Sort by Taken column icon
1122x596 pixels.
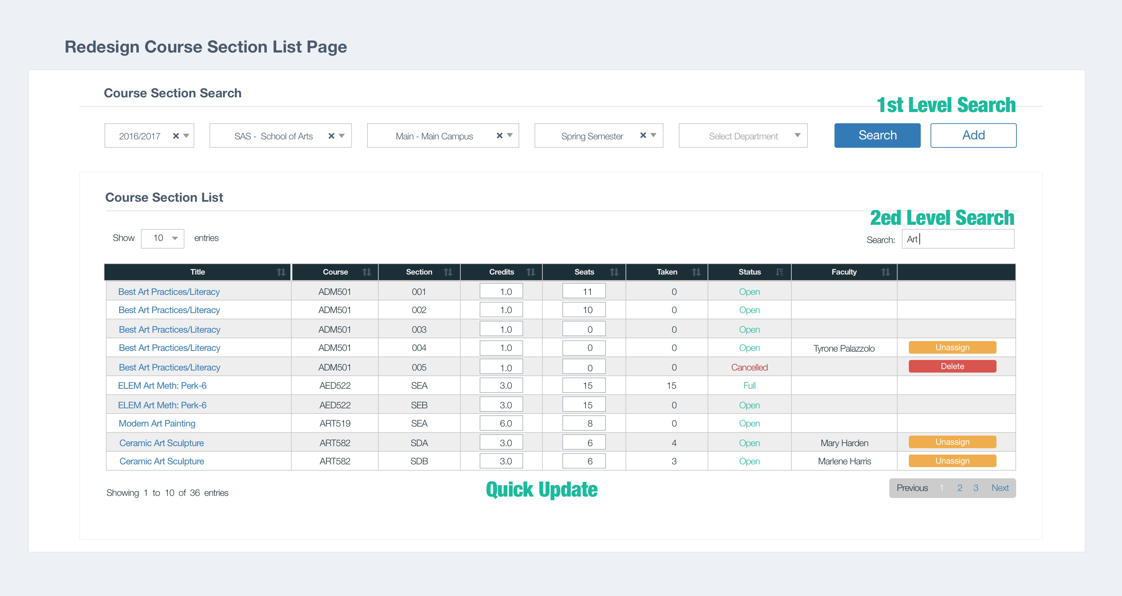tap(696, 272)
